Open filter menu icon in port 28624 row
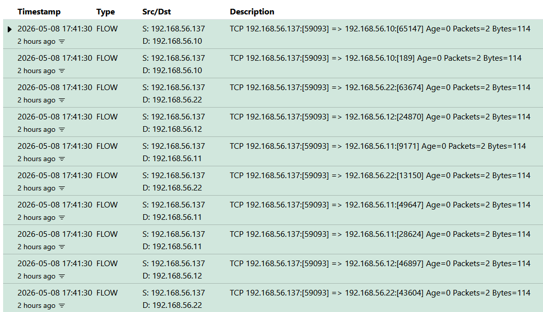This screenshot has width=543, height=312. [x=62, y=247]
